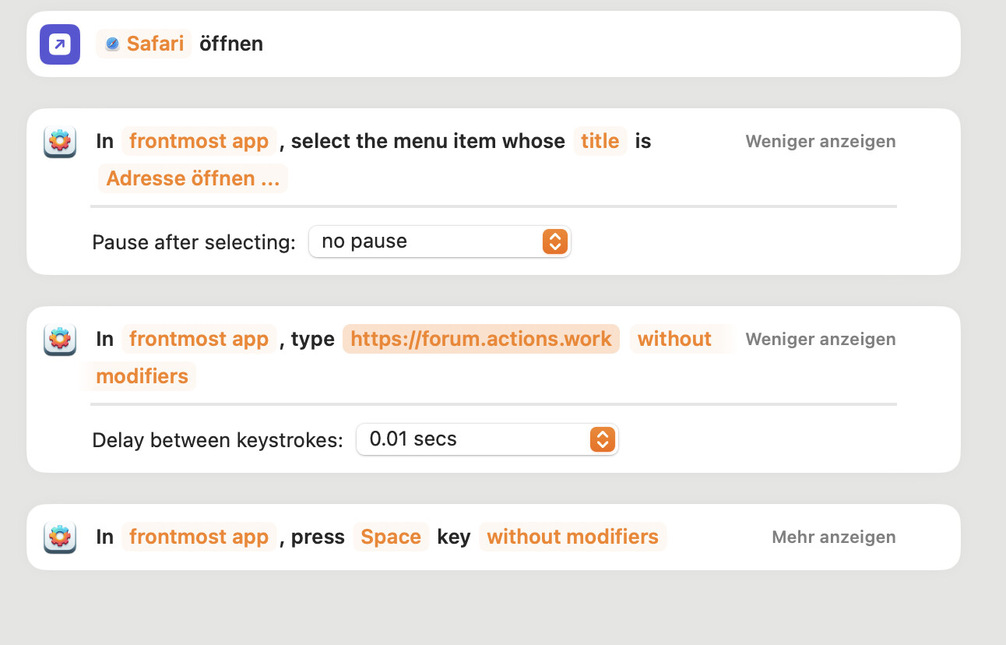Change 'frontmost app' in the type action
Image resolution: width=1006 pixels, height=645 pixels.
point(199,339)
